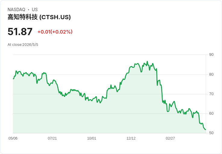Click the chart's highest peak near 87
The width and height of the screenshot is (222, 154).
click(x=147, y=62)
